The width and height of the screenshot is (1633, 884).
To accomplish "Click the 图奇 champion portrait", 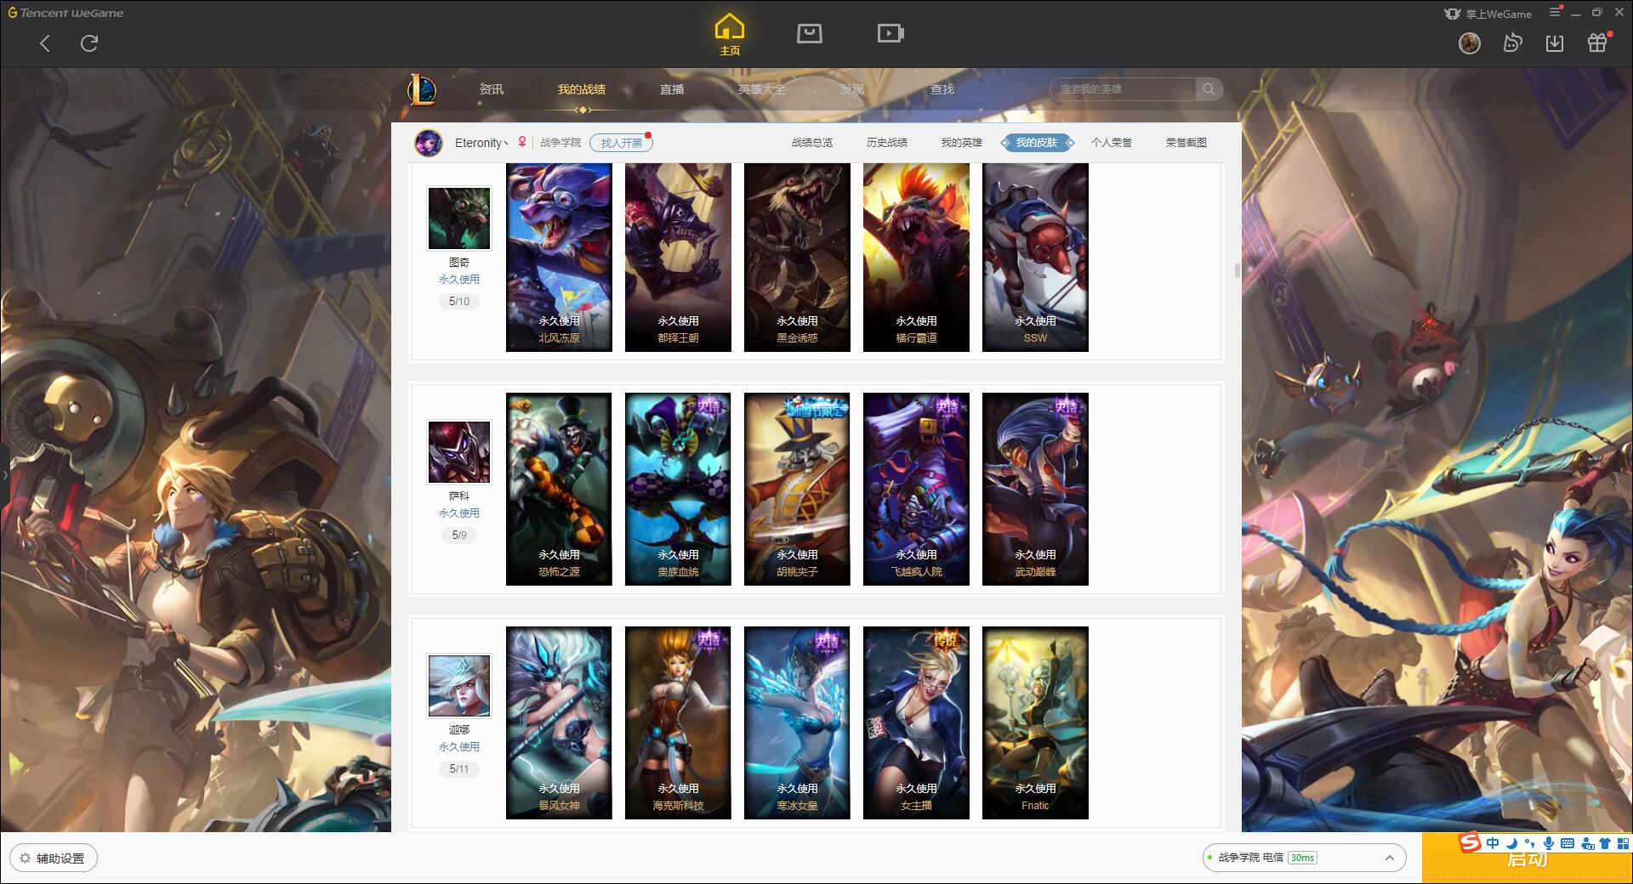I will 459,218.
